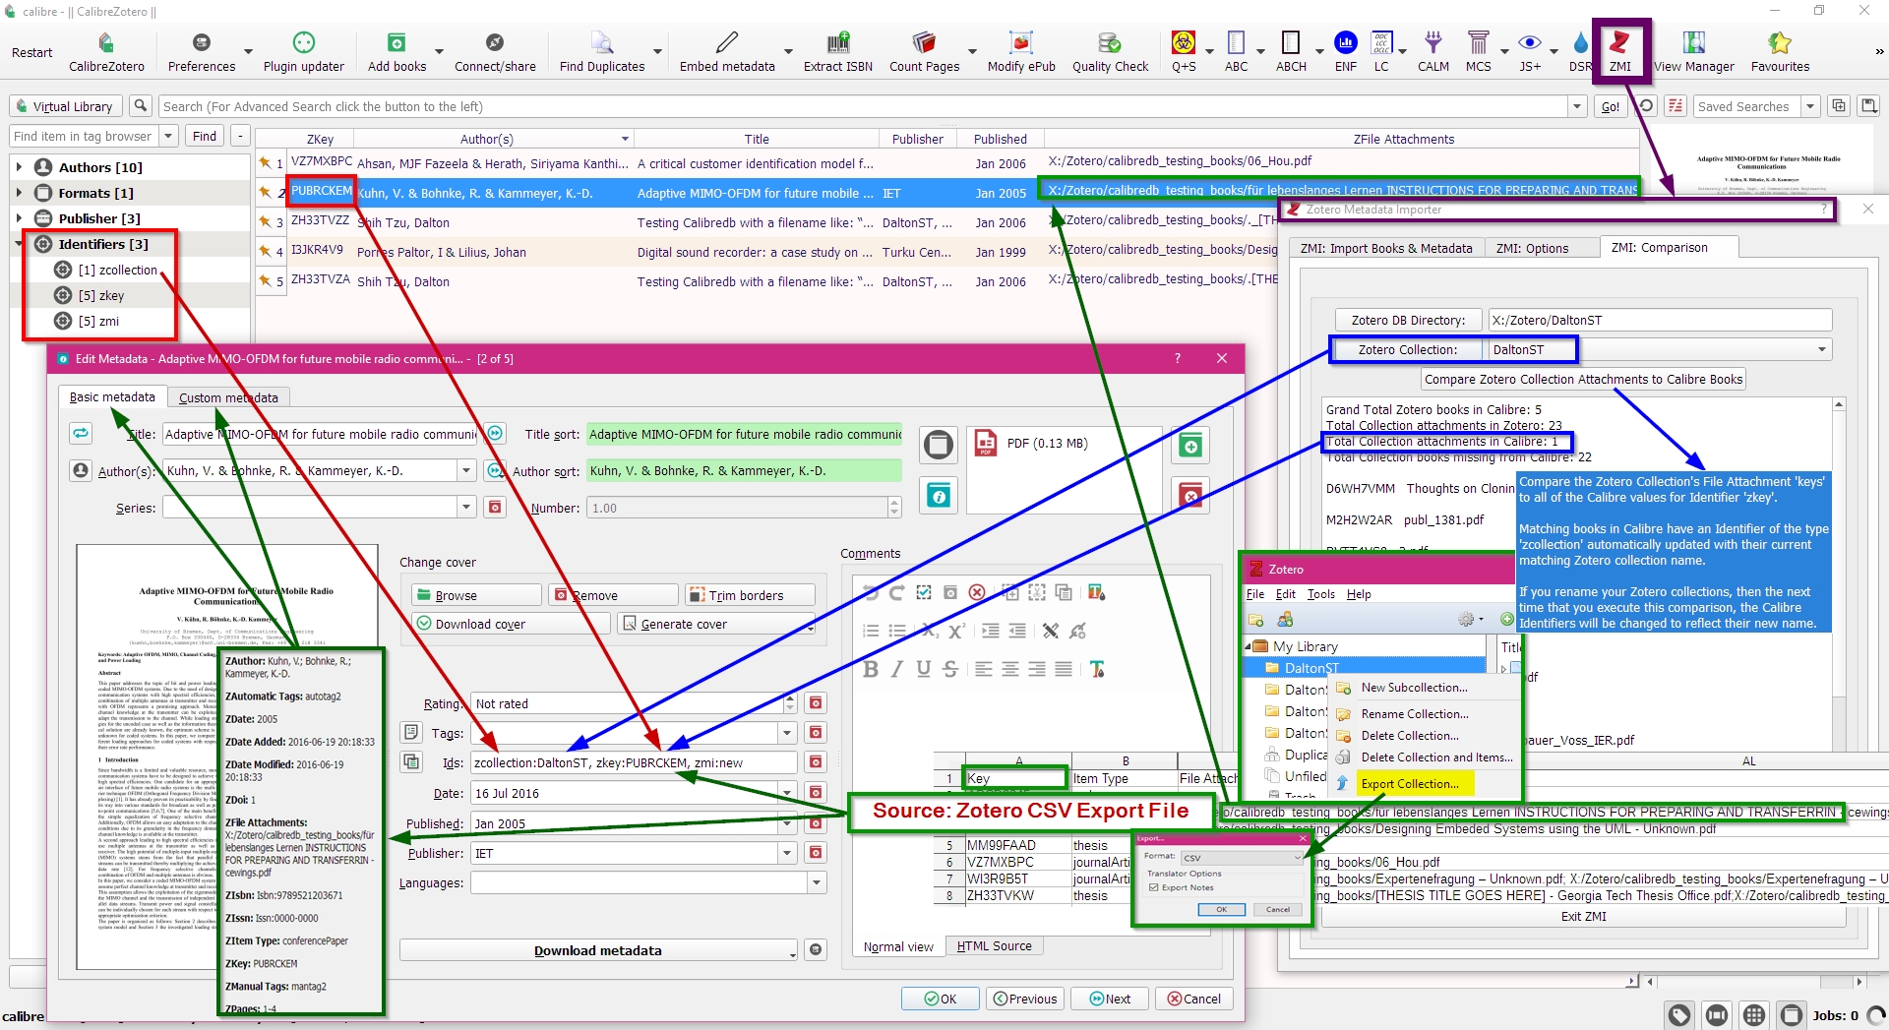Open the Zotero Collection dropdown
Viewport: 1889px width, 1030px height.
point(1821,349)
